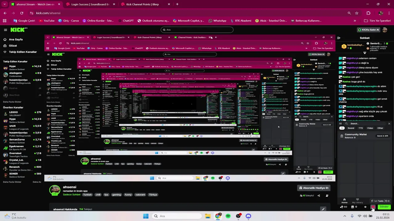Click Get Beets button
The height and width of the screenshot is (221, 394).
point(377,201)
